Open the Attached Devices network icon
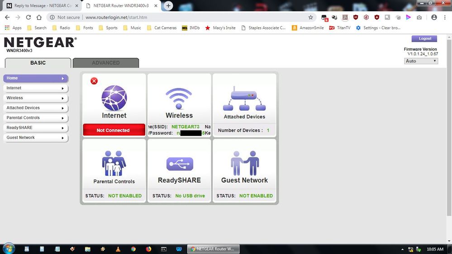The width and height of the screenshot is (452, 254). pos(244,99)
